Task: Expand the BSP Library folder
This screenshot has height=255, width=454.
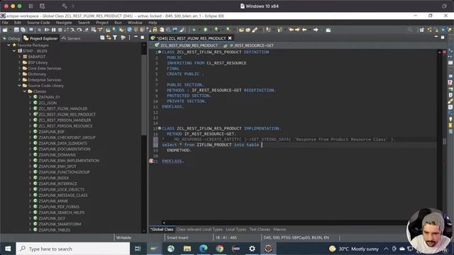Action: pyautogui.click(x=19, y=62)
